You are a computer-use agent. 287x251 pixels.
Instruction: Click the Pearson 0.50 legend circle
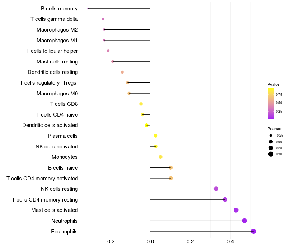click(x=271, y=154)
